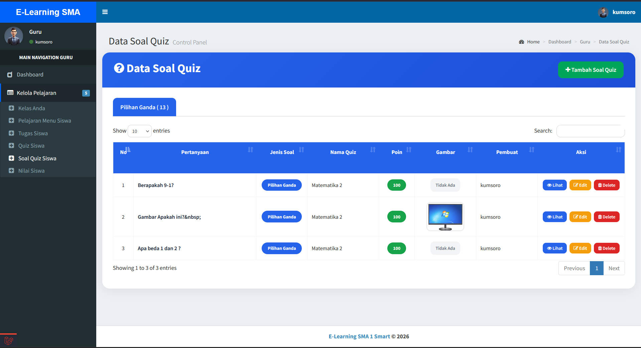Click the E-Learning SMA 1 Smart footer link

click(x=359, y=336)
